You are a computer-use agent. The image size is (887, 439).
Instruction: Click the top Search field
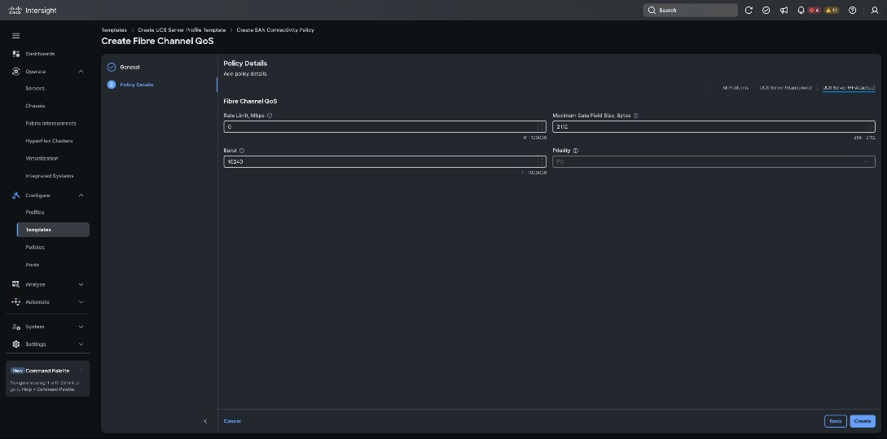coord(690,11)
